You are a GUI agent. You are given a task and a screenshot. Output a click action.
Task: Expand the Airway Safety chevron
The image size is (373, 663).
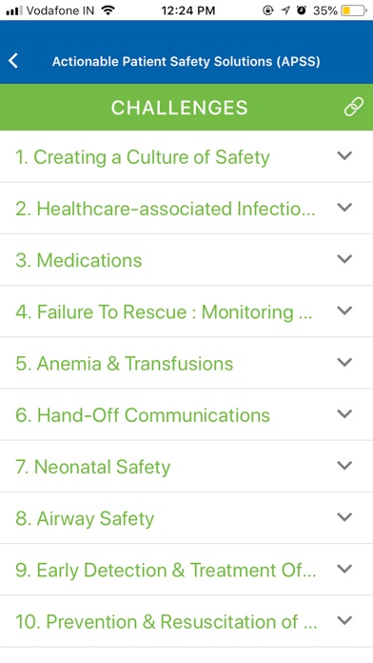[344, 516]
